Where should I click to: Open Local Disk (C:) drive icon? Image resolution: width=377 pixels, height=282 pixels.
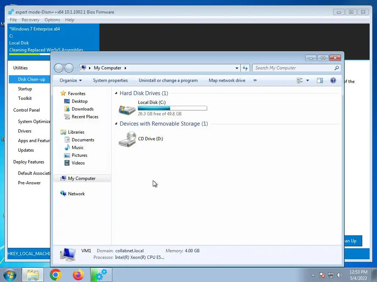127,109
